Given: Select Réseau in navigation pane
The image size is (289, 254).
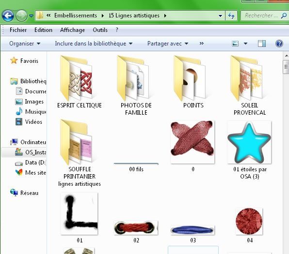Looking at the screenshot, I should pos(25,193).
